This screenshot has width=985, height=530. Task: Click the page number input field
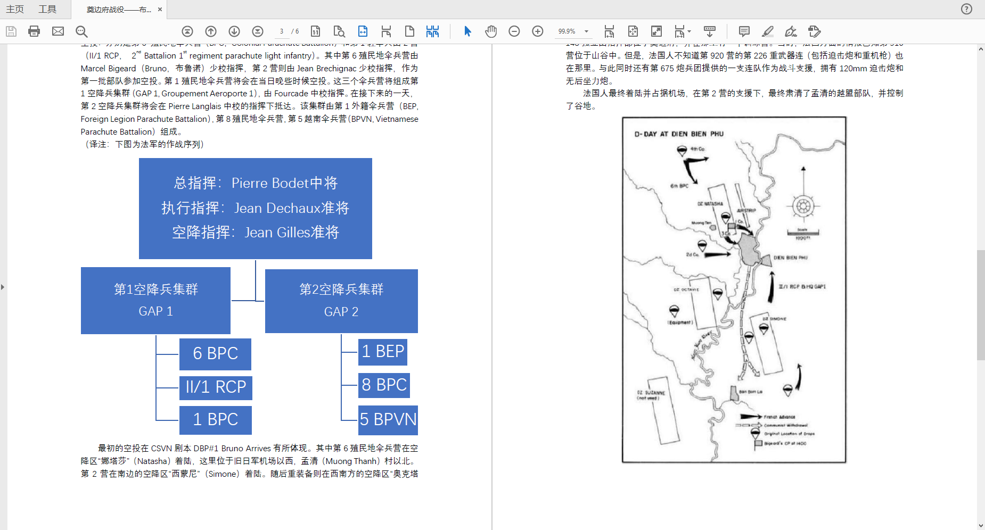tap(282, 31)
